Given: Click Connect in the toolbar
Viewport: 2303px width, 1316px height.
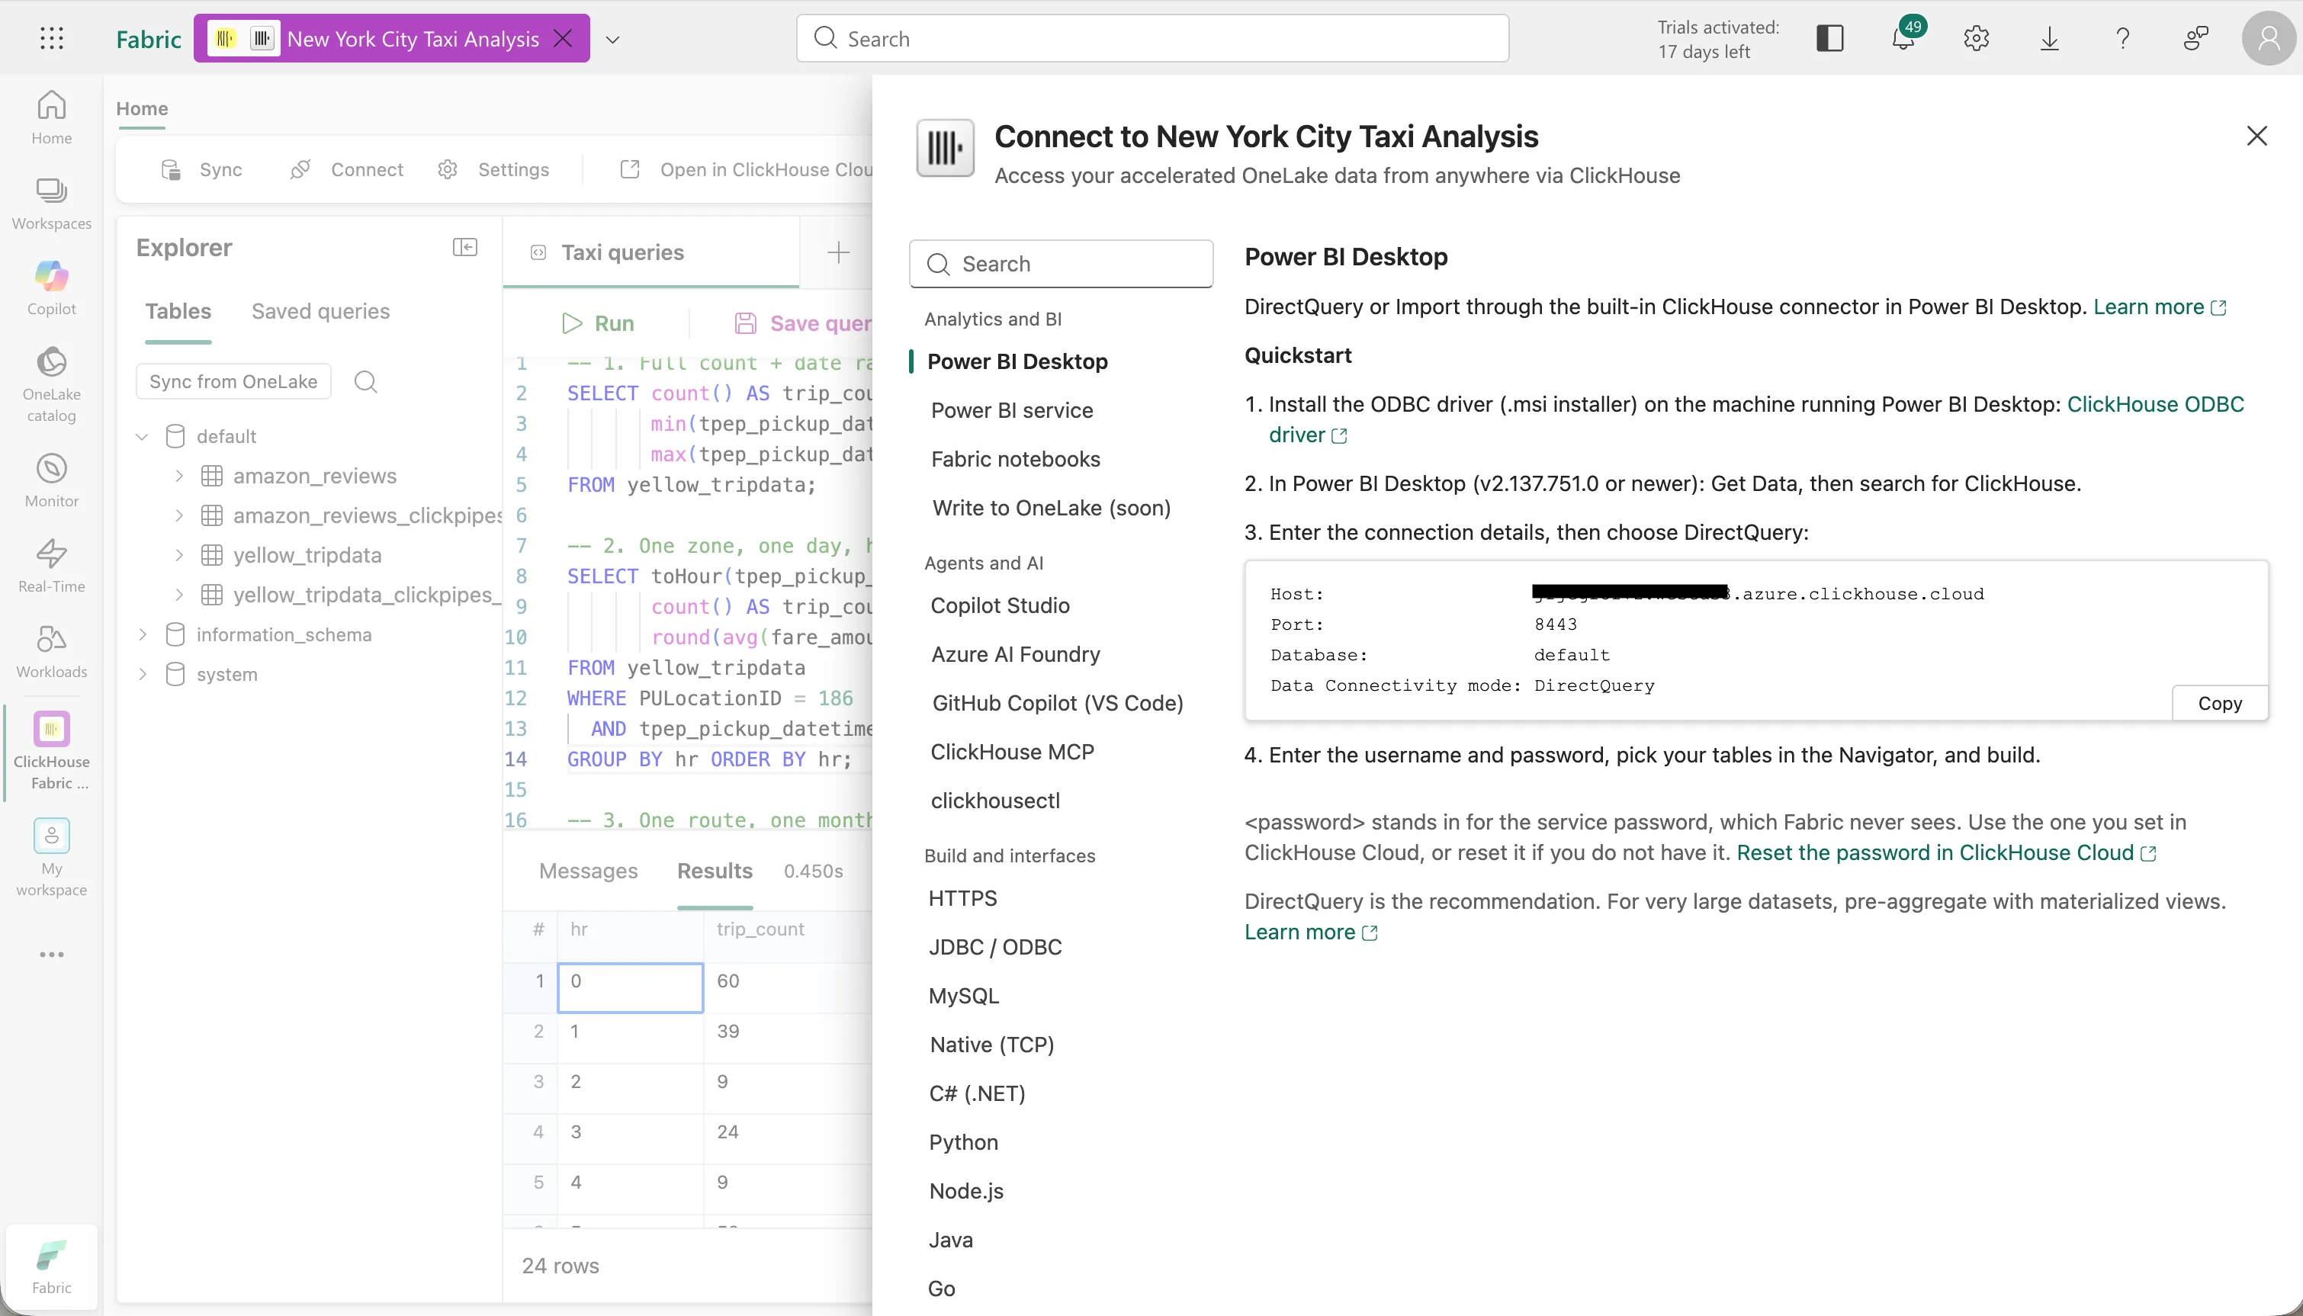Looking at the screenshot, I should coord(347,170).
